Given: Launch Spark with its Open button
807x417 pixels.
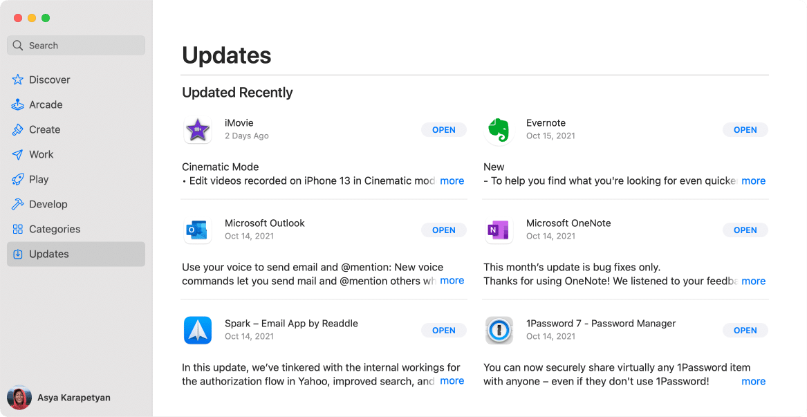Looking at the screenshot, I should click(x=444, y=331).
